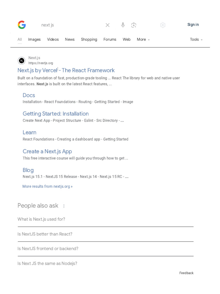
Task: Click the Next.js site favicon
Action: 21,61
